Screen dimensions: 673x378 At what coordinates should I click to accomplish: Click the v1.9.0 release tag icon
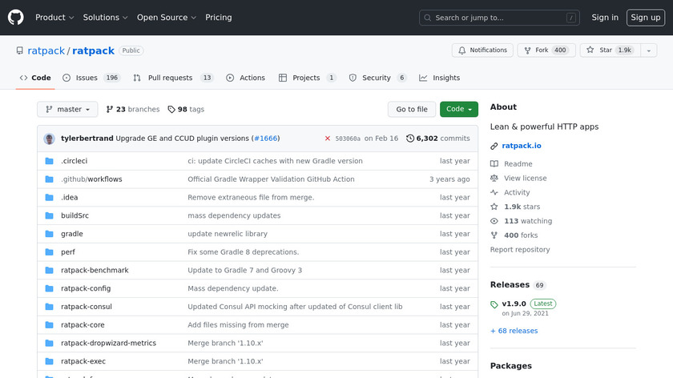tap(494, 304)
